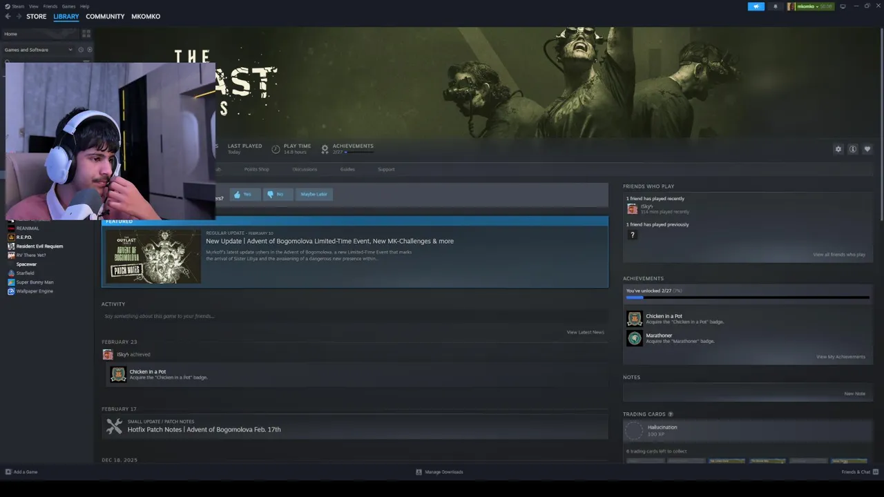
Task: Switch to the LIBRARY tab
Action: [x=66, y=17]
